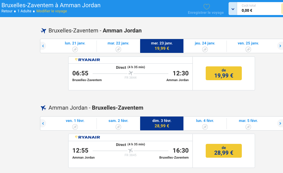Open the Modifier le voyage link
This screenshot has width=283, height=173.
point(52,11)
